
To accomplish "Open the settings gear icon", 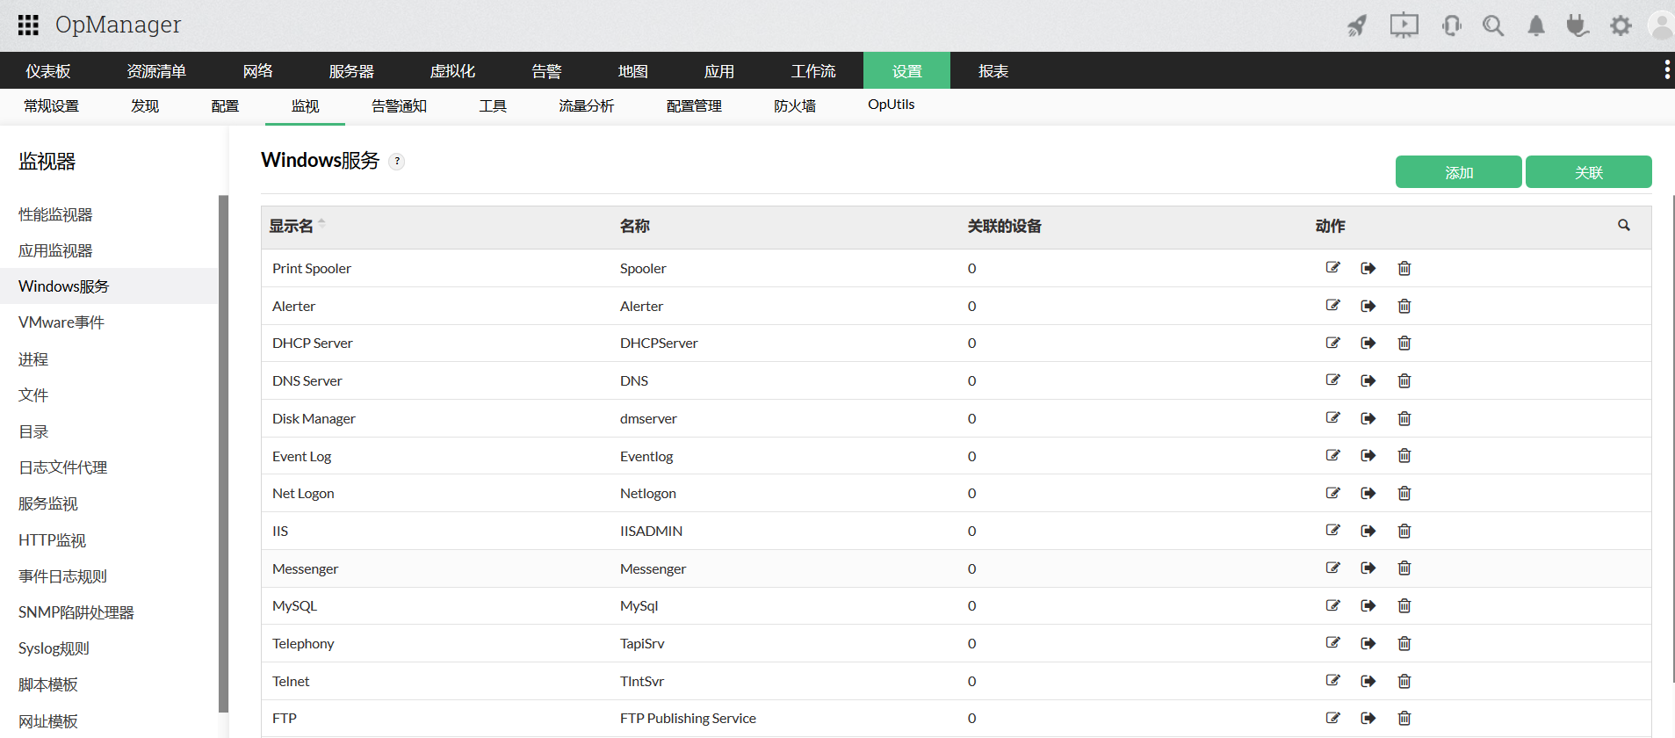I will pos(1621,25).
